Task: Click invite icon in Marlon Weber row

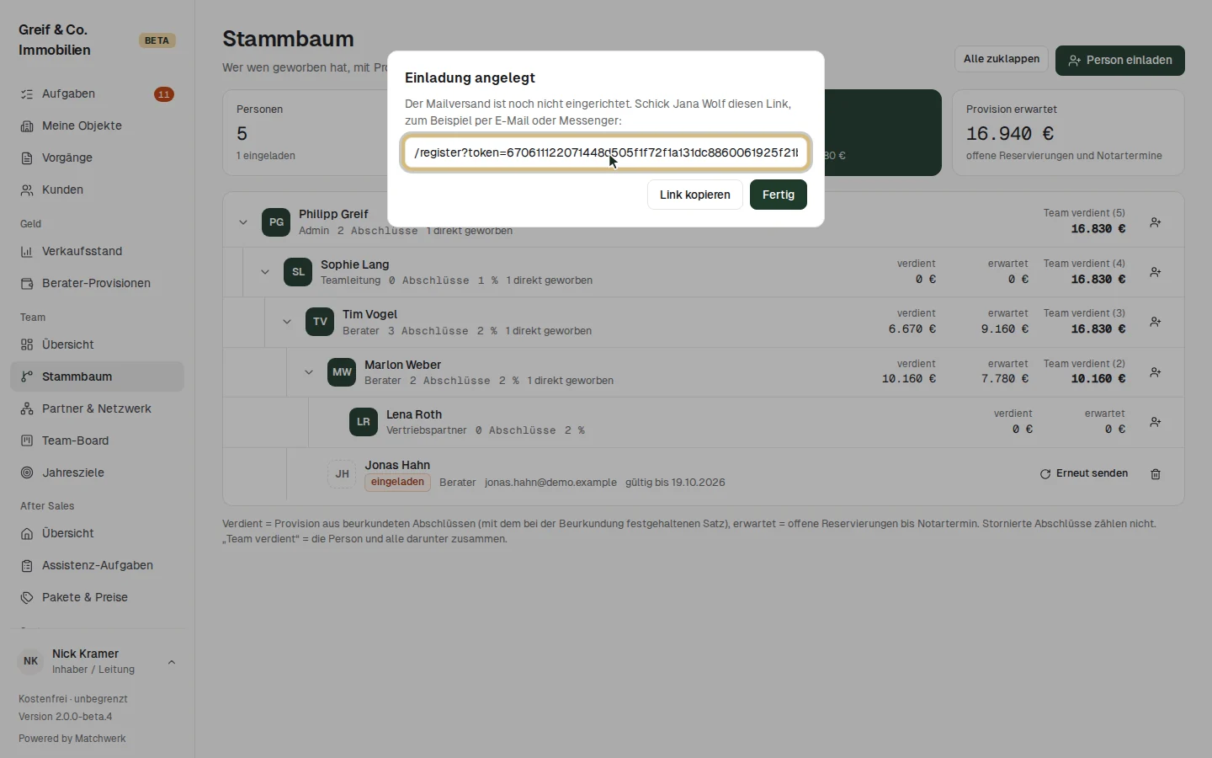Action: pos(1156,372)
